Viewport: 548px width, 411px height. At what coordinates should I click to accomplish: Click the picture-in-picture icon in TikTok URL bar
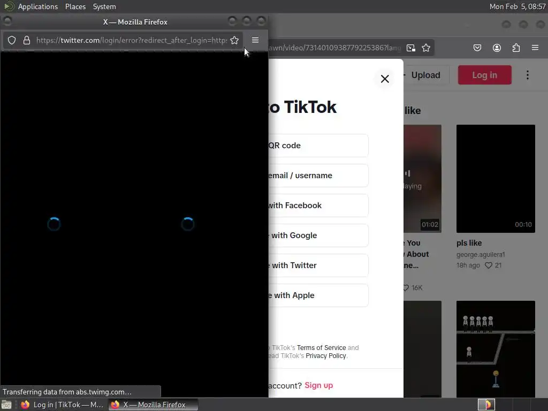coord(411,48)
